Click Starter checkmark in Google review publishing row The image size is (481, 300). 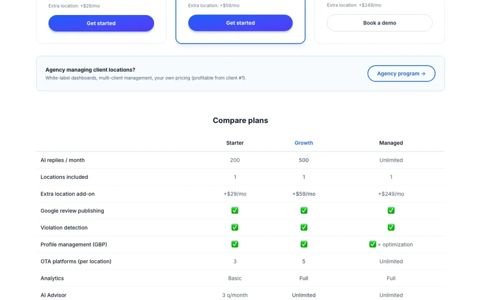click(x=235, y=210)
